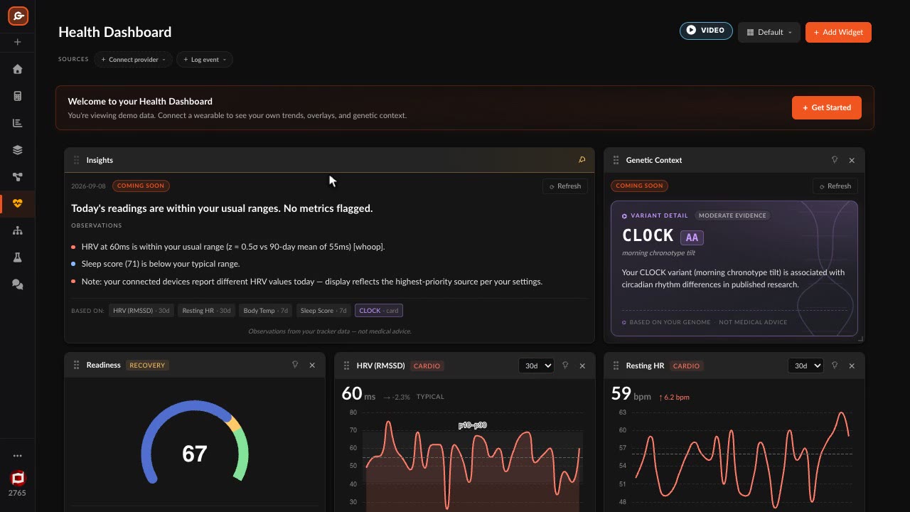The height and width of the screenshot is (512, 910).
Task: Close the Readiness widget
Action: [x=312, y=365]
